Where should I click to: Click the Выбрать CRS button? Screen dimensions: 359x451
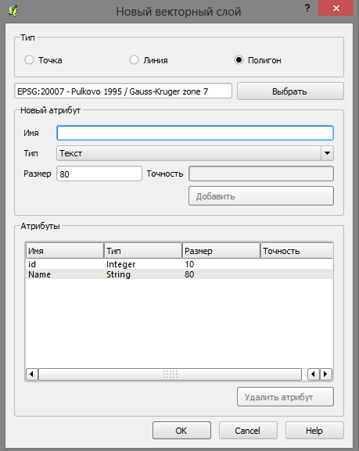(290, 91)
